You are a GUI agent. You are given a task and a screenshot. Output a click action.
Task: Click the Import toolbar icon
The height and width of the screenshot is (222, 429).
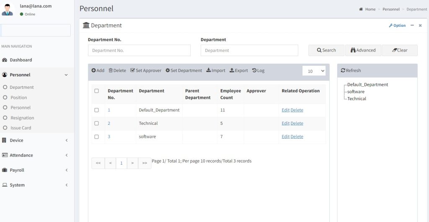(209, 70)
